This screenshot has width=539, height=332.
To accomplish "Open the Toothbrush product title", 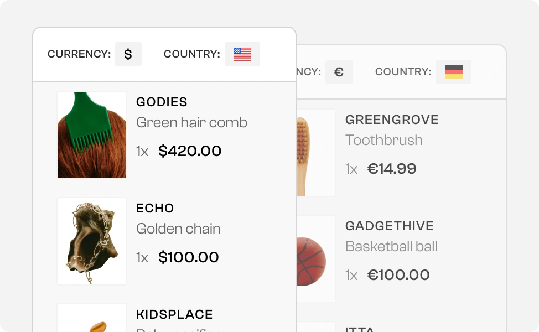I will click(x=384, y=140).
